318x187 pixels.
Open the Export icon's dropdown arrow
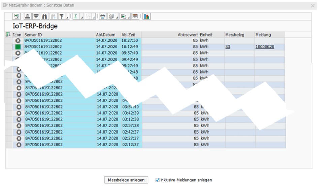[128, 17]
